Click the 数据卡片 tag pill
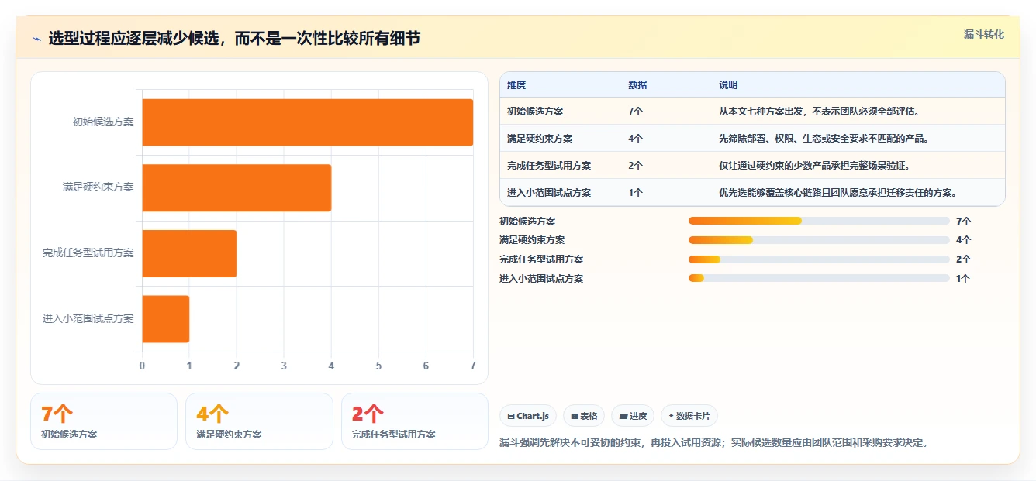 click(x=689, y=416)
